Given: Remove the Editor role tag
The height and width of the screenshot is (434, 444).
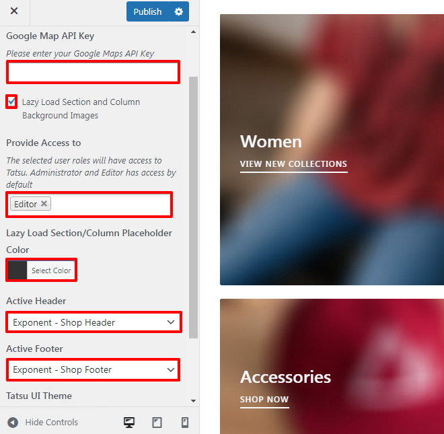Looking at the screenshot, I should tap(44, 204).
